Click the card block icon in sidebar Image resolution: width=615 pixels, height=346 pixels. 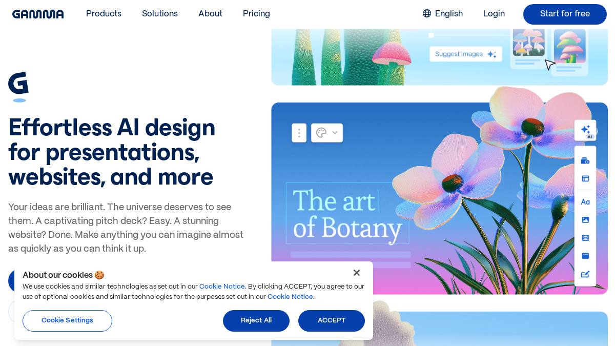tap(585, 256)
